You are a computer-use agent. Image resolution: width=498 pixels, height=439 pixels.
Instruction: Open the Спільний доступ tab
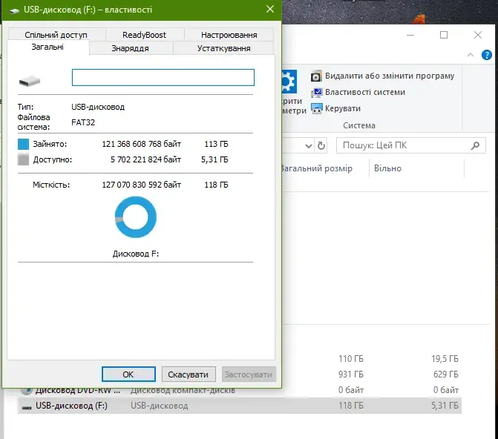coord(56,35)
